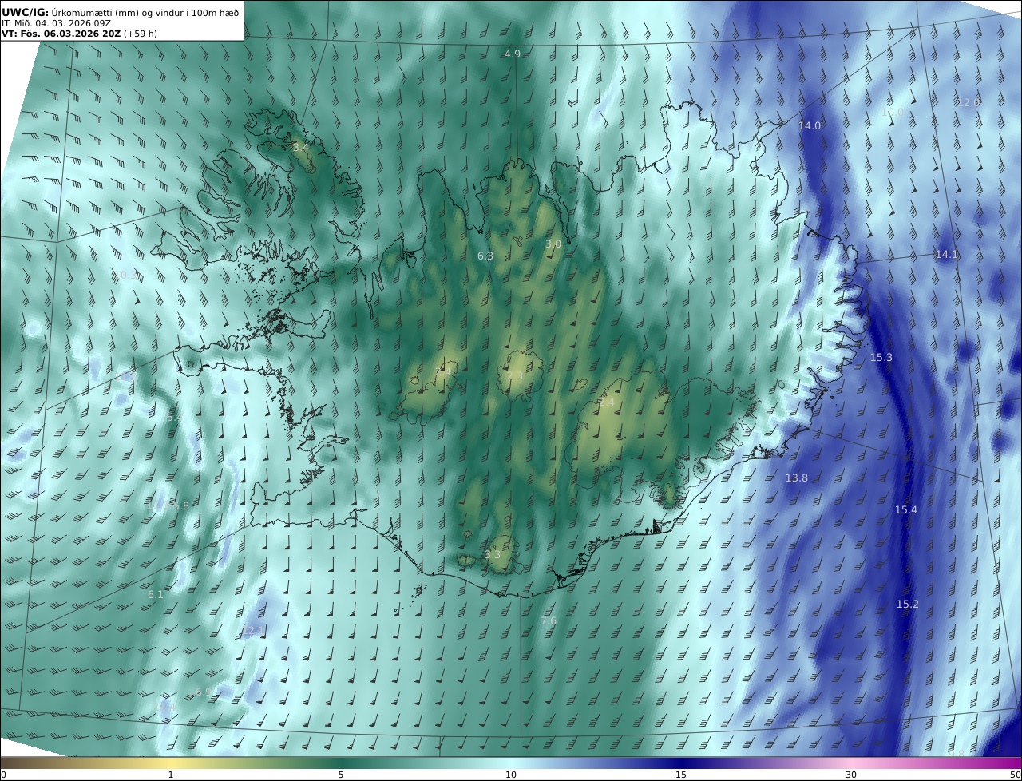Viewport: 1022px width, 781px height.
Task: Click the color scale tick labeled 0
Action: pyautogui.click(x=3, y=775)
